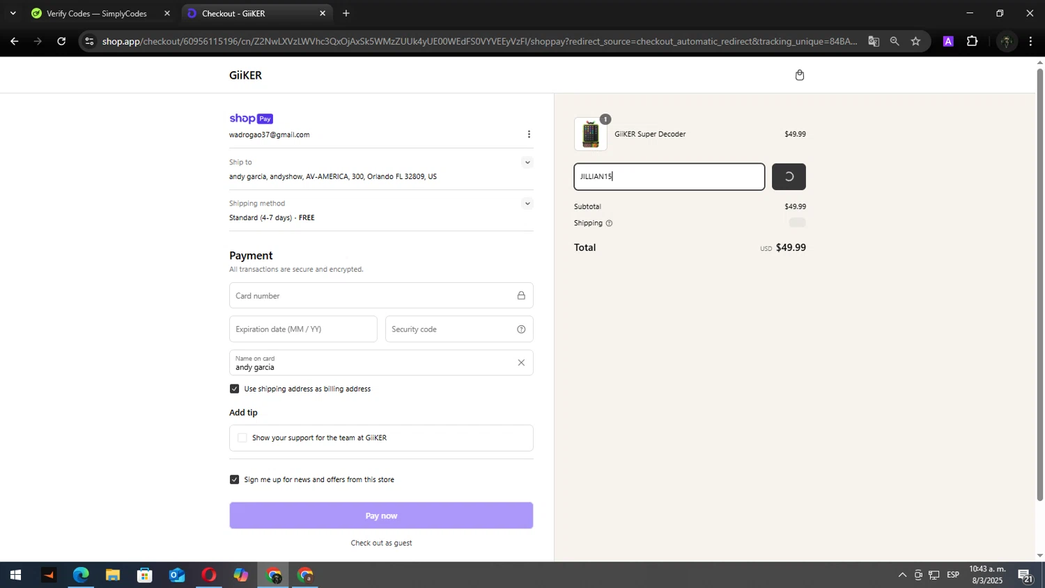The height and width of the screenshot is (588, 1045).
Task: Open the Windows Start menu
Action: (x=15, y=575)
